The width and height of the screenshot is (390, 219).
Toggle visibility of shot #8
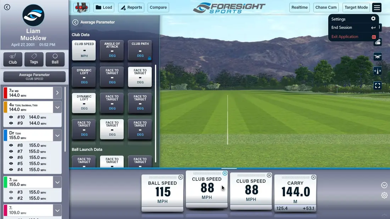[x=11, y=145]
